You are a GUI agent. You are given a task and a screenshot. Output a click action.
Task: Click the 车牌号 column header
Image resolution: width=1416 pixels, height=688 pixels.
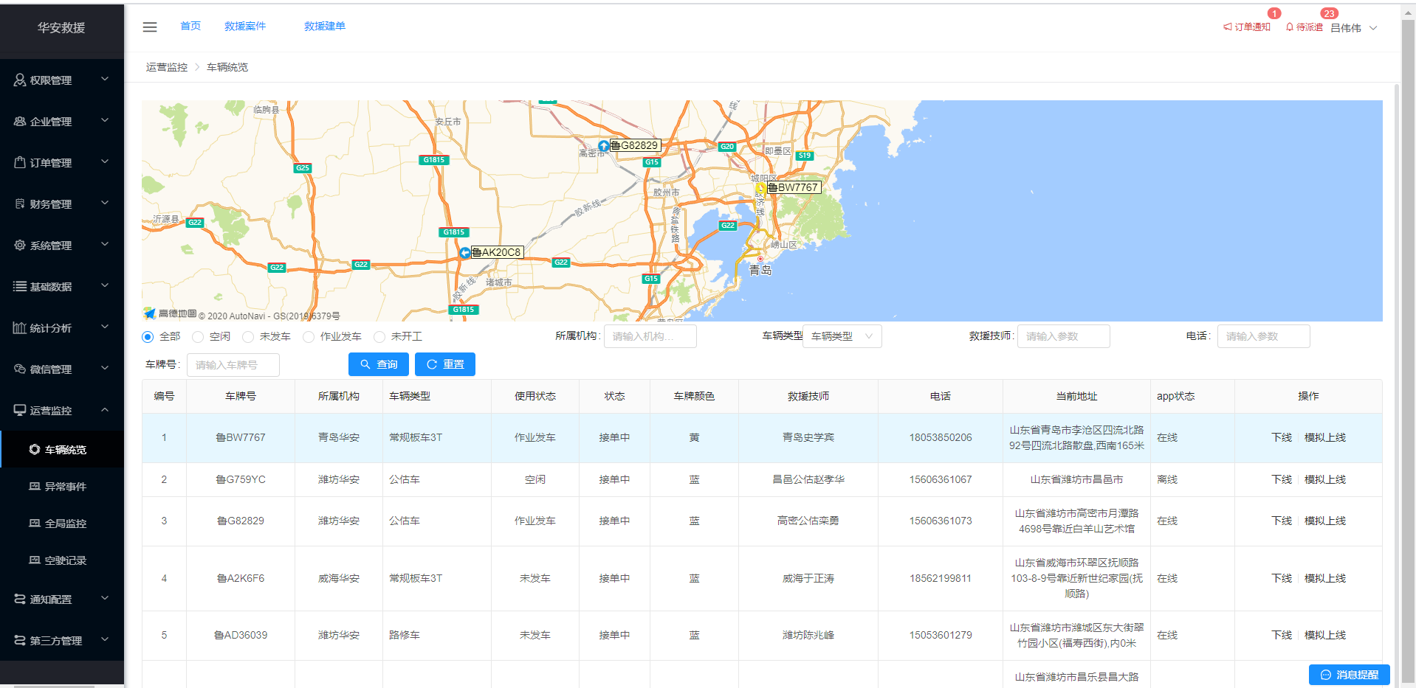[241, 397]
